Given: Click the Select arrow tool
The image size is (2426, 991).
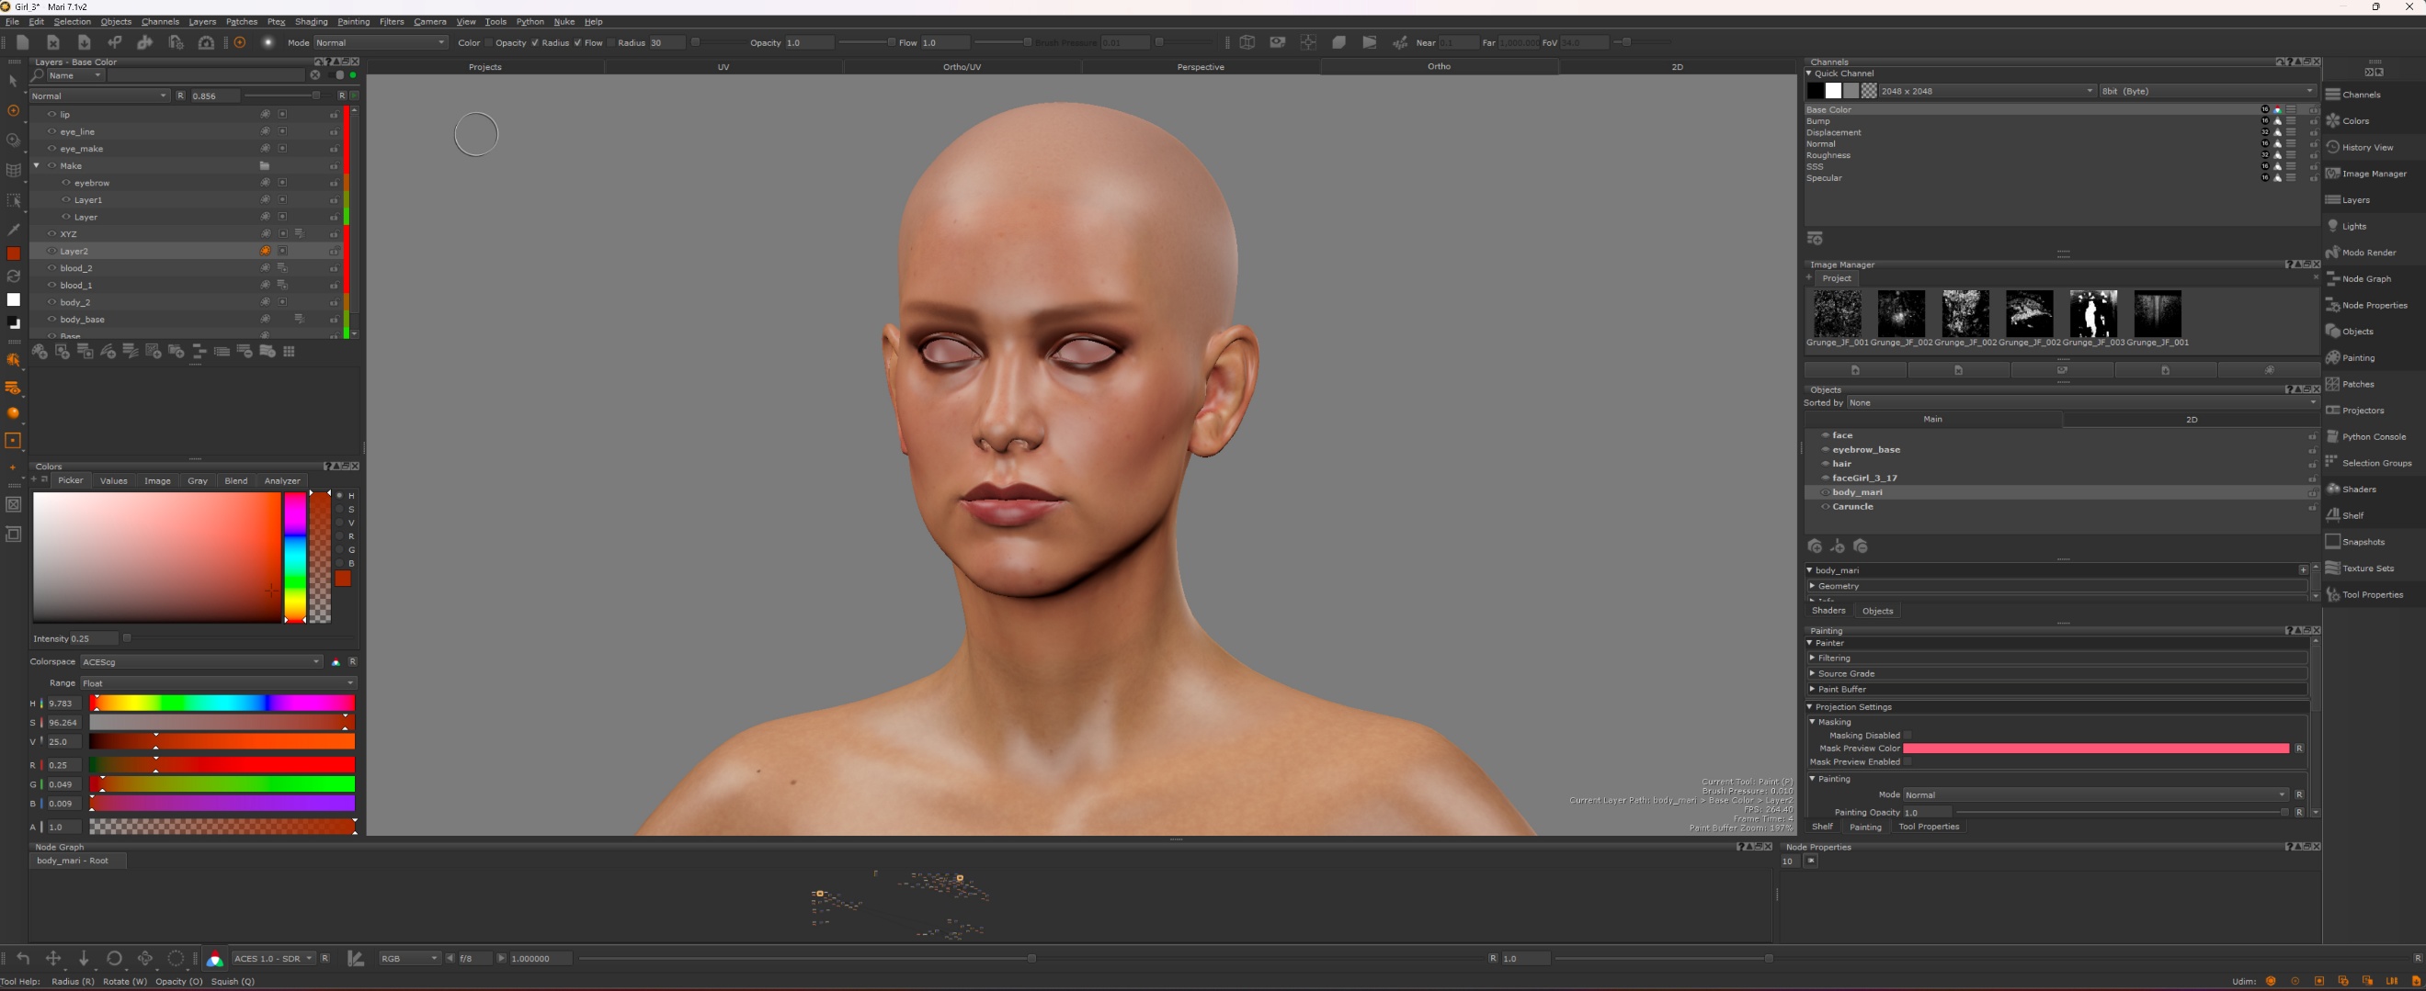Looking at the screenshot, I should pos(13,82).
